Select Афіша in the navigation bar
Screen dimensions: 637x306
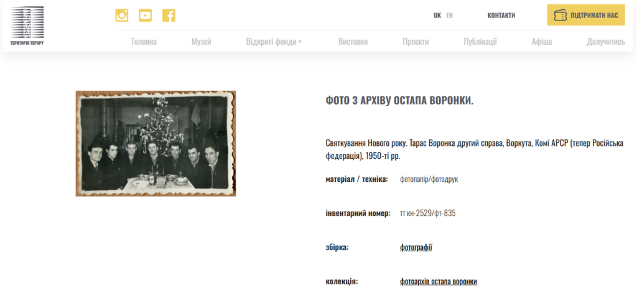click(541, 42)
